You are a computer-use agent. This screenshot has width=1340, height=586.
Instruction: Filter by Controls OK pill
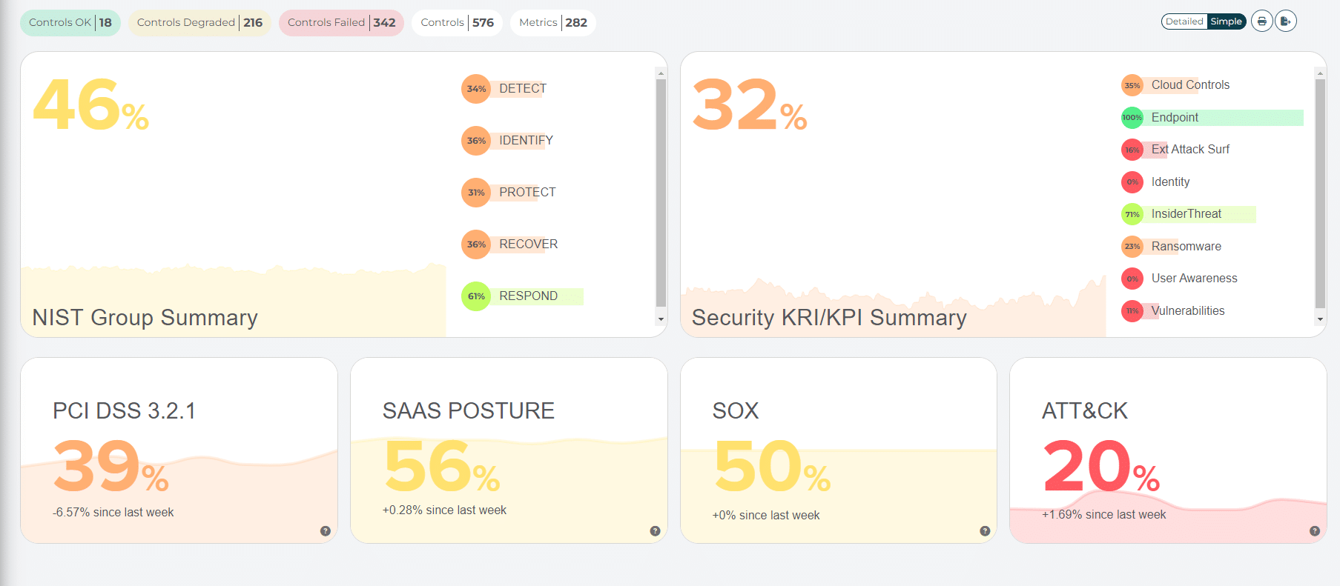(70, 23)
